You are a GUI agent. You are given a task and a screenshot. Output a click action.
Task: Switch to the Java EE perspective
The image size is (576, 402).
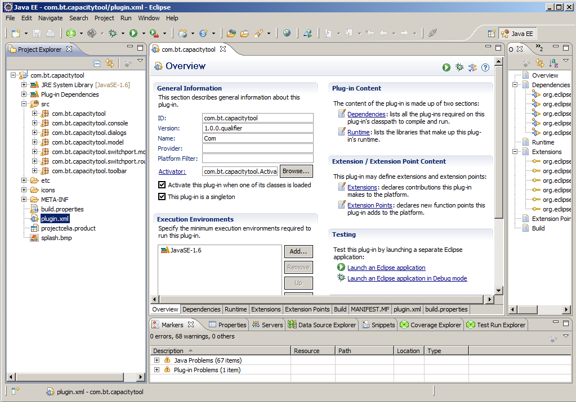click(x=517, y=34)
